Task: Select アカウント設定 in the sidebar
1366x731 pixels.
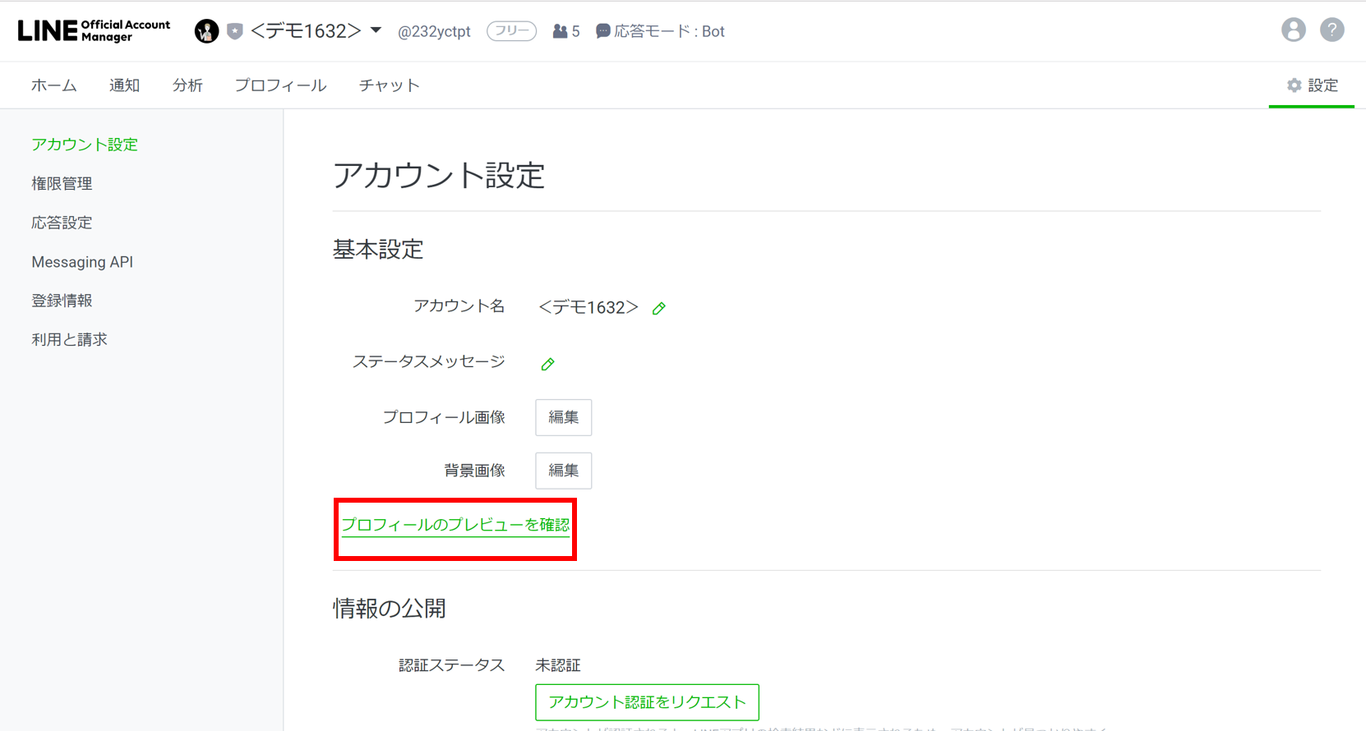Action: coord(85,145)
